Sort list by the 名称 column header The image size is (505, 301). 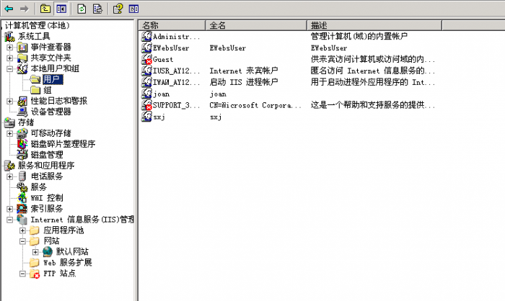(172, 25)
